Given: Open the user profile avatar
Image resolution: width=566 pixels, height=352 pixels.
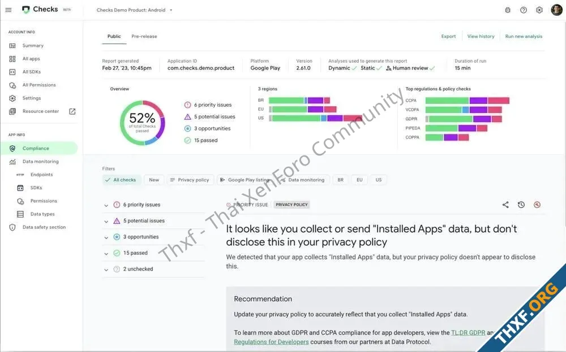Looking at the screenshot, I should click(556, 10).
